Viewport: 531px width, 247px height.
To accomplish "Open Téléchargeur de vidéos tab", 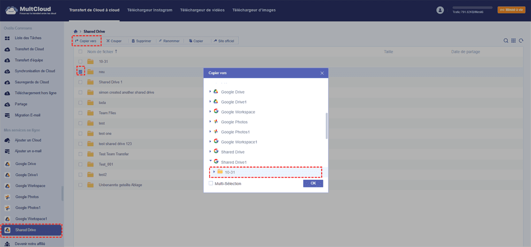I will point(202,10).
